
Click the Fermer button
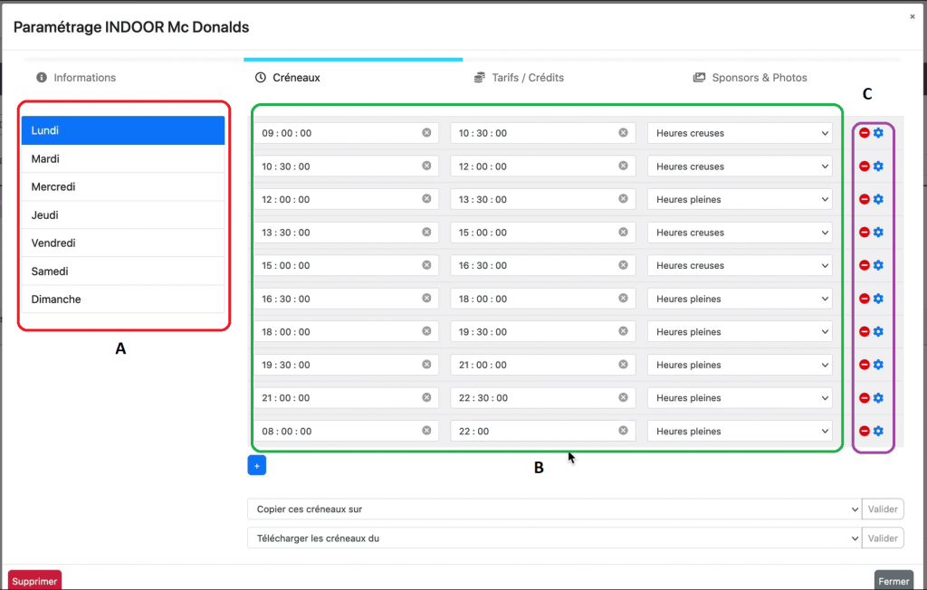894,581
